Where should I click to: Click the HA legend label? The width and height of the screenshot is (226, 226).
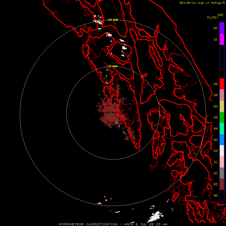pos(216,84)
